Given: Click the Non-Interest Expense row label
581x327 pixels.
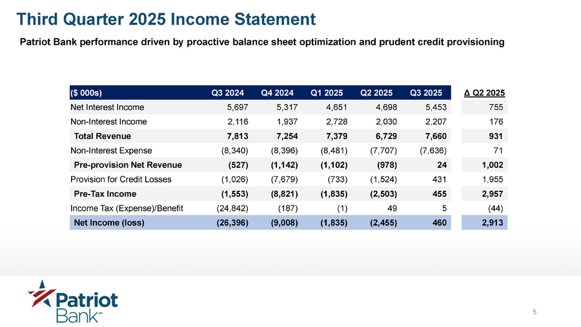Looking at the screenshot, I should point(111,151).
